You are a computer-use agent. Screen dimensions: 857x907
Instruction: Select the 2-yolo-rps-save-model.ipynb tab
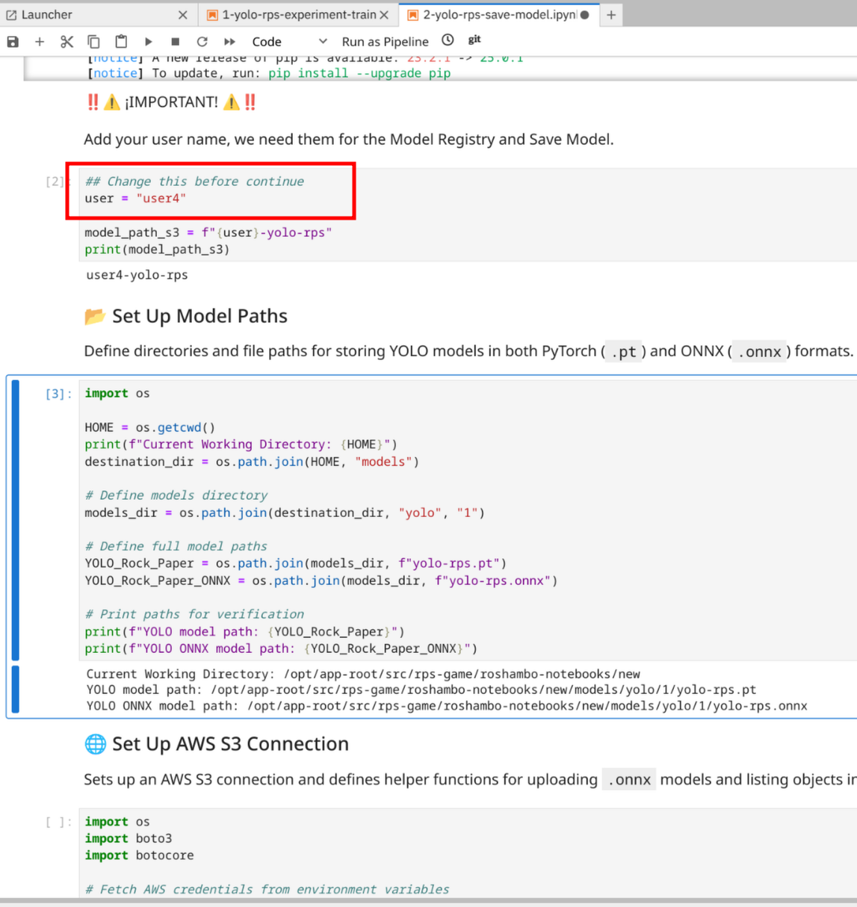click(x=499, y=14)
